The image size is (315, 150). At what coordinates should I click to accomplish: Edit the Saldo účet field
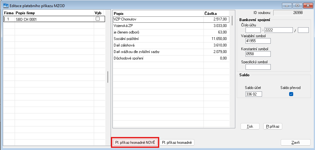pos(254,94)
